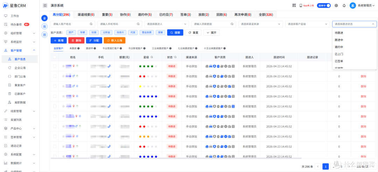Select the 全 scope circle button
The image size is (378, 172).
pos(44,18)
